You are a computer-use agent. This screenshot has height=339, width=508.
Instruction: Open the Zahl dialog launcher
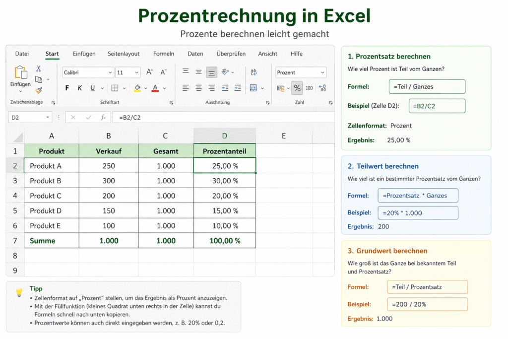pos(331,103)
